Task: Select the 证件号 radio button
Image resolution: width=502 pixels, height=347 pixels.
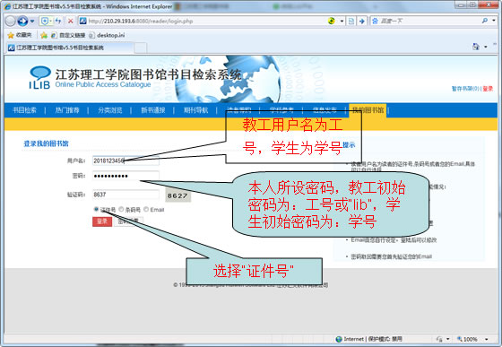Action: [x=96, y=209]
